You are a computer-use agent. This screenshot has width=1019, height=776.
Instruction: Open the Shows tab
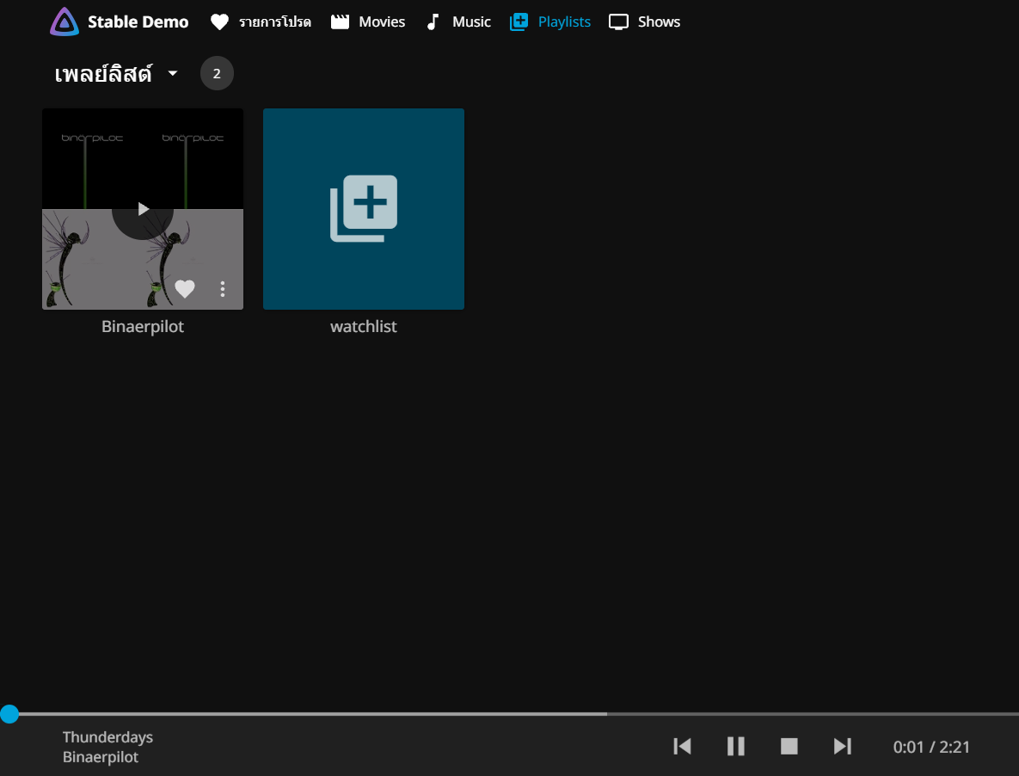[645, 22]
